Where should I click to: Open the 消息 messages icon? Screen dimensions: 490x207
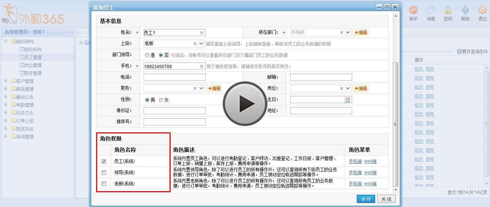coord(431,10)
